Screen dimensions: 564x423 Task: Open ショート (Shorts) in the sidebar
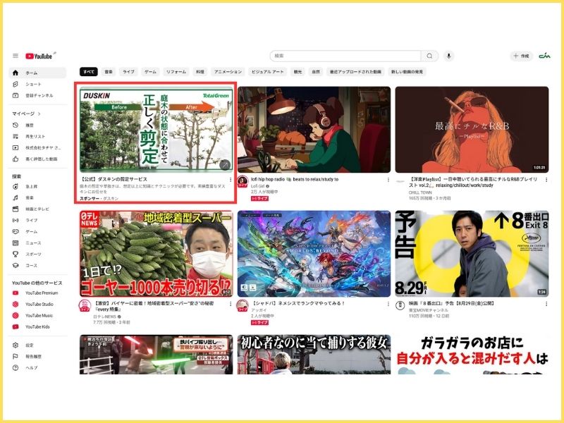[37, 84]
